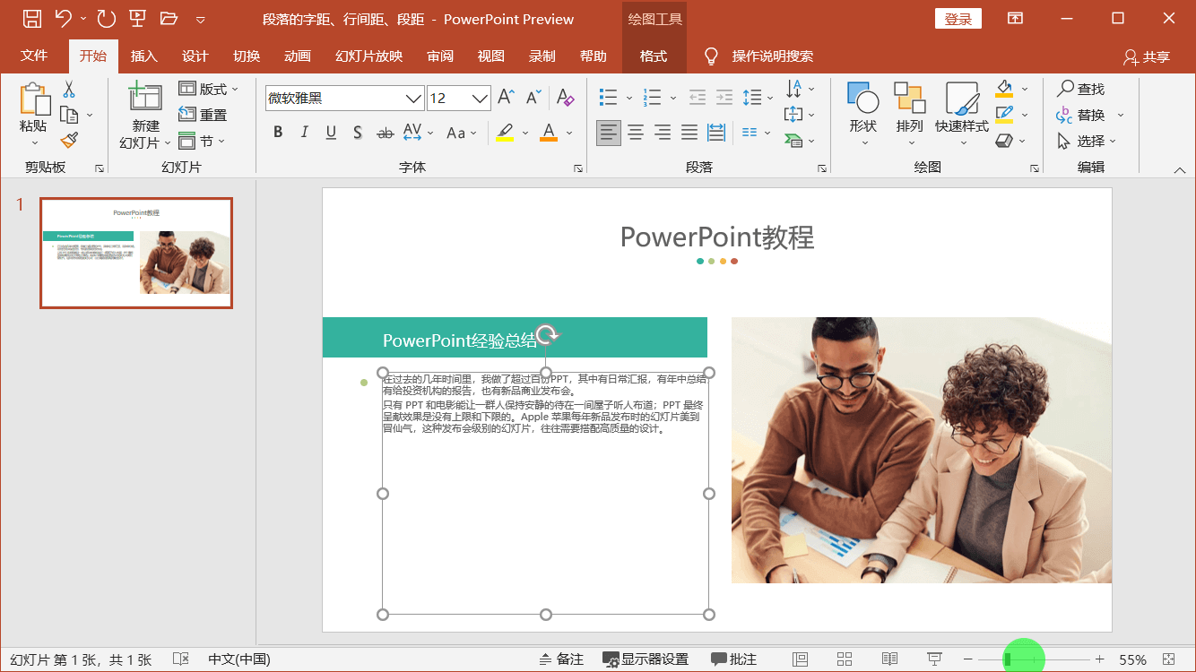Expand the font size dropdown arrow

click(x=481, y=99)
